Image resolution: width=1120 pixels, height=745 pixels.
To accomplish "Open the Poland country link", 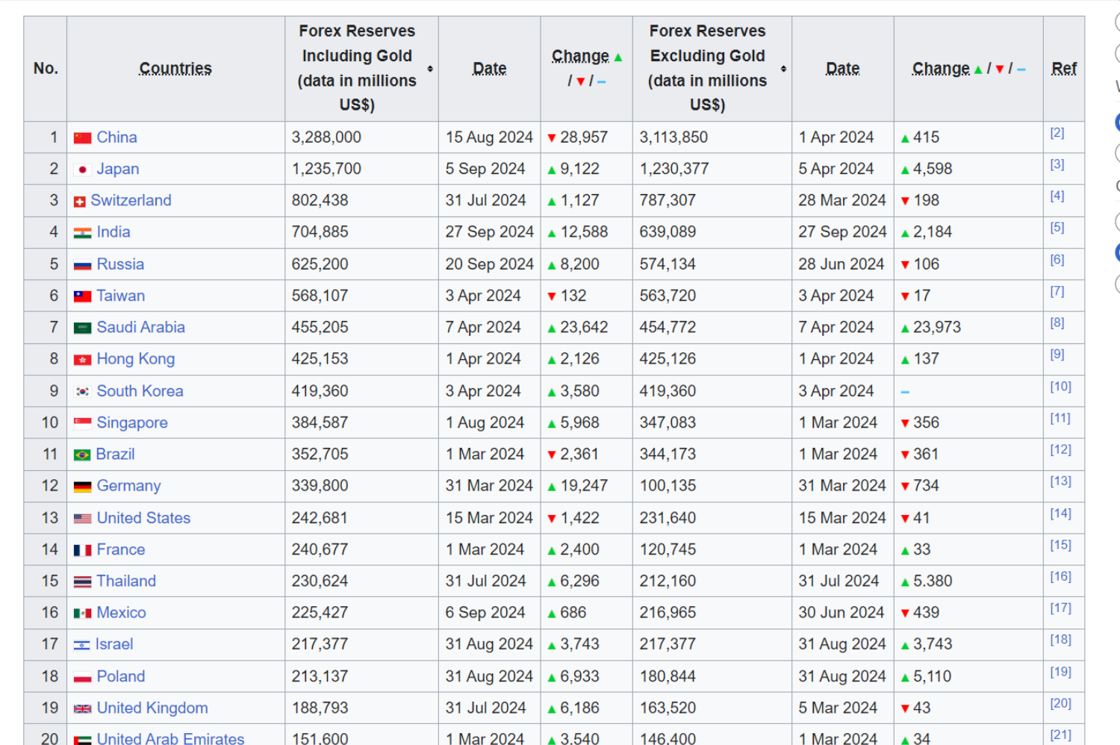I will coord(120,676).
